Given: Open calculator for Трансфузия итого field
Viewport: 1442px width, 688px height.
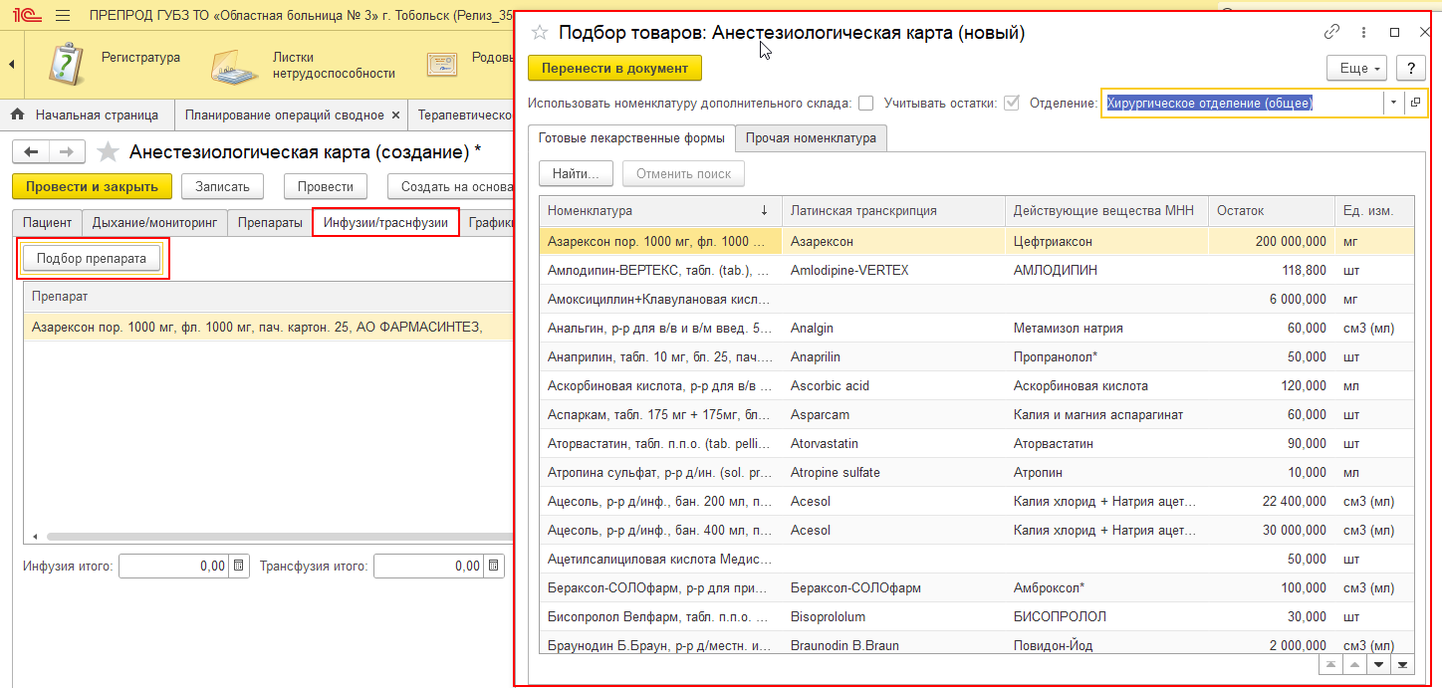Looking at the screenshot, I should (493, 567).
